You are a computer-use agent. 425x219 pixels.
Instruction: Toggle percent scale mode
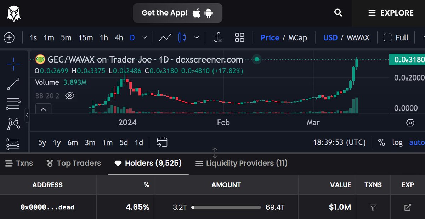pos(381,142)
